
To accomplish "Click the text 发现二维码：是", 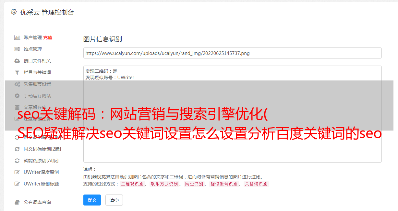I will (102, 71).
